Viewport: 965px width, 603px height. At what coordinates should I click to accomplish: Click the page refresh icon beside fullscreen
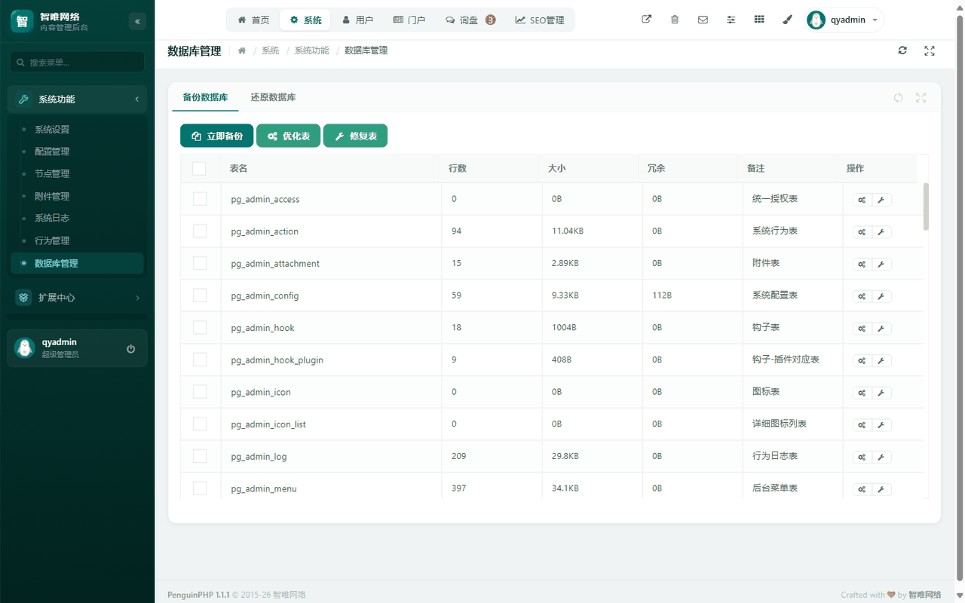902,51
